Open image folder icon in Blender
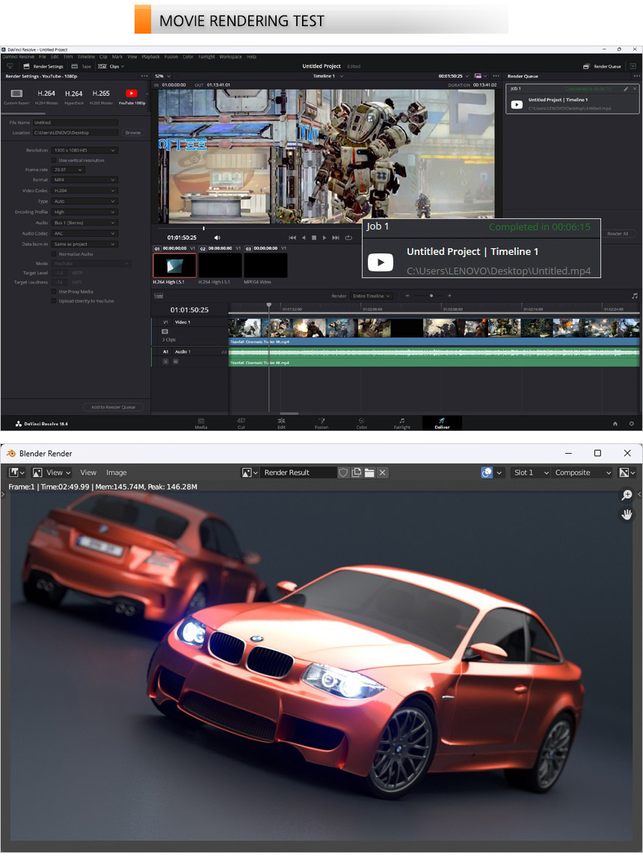Screen dimensions: 643x856 coord(369,472)
